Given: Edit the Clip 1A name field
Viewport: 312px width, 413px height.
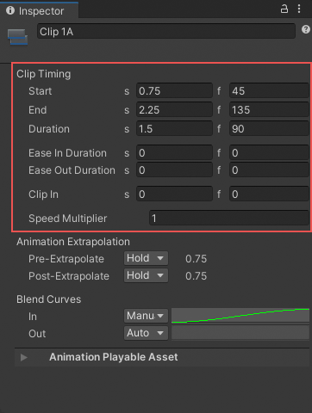Looking at the screenshot, I should [166, 31].
